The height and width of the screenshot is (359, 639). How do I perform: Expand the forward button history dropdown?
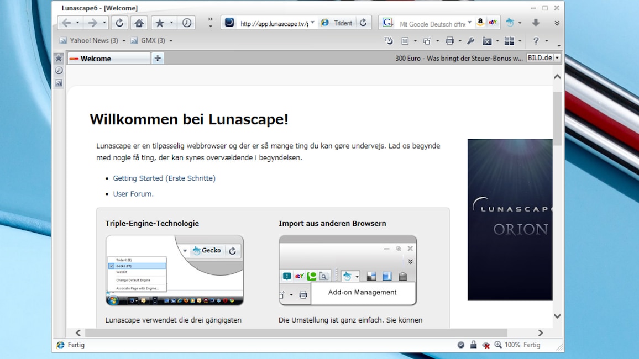click(x=104, y=23)
